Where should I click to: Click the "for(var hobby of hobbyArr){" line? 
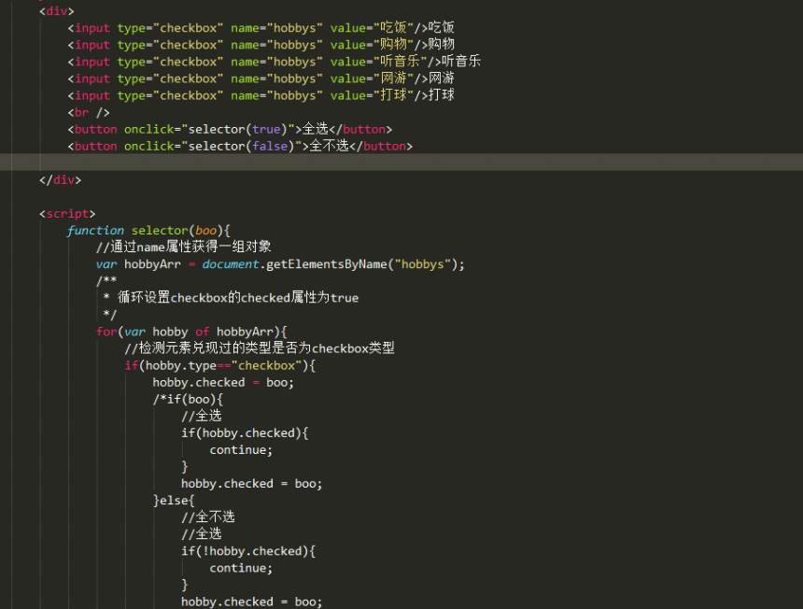pyautogui.click(x=191, y=332)
